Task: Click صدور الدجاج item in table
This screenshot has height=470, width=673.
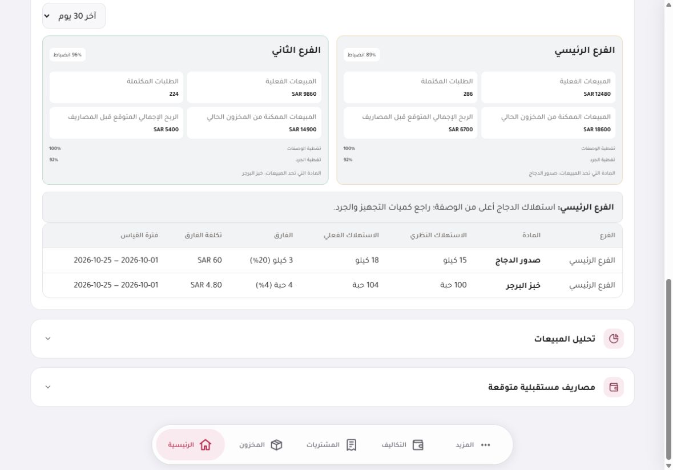Action: tap(518, 260)
